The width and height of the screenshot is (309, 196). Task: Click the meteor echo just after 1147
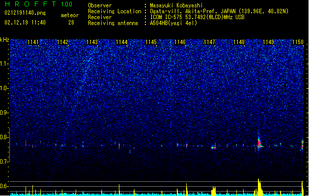(214, 147)
